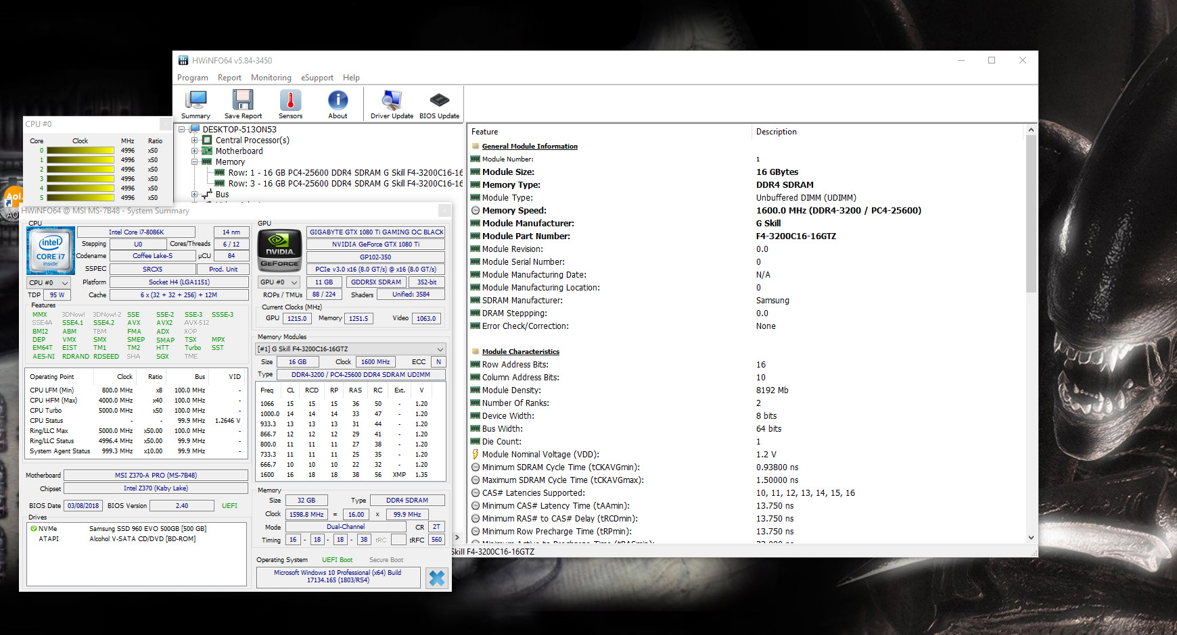
Task: Click the About info icon
Action: (x=338, y=100)
